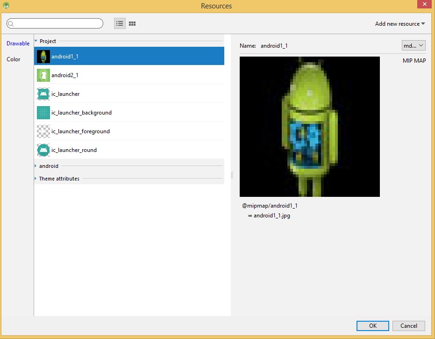The width and height of the screenshot is (435, 339).
Task: Expand the Theme attributes section
Action: [36, 179]
